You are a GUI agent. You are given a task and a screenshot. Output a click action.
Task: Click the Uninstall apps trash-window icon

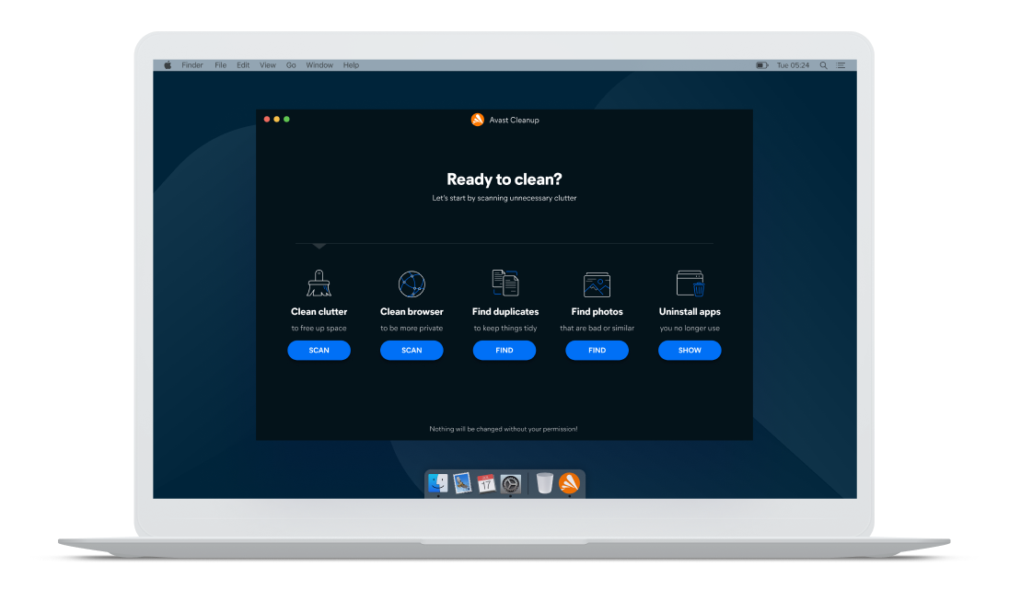[x=690, y=283]
